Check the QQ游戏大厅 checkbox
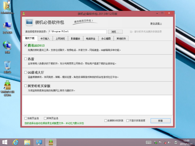The height and width of the screenshot is (146, 195). pos(26,72)
